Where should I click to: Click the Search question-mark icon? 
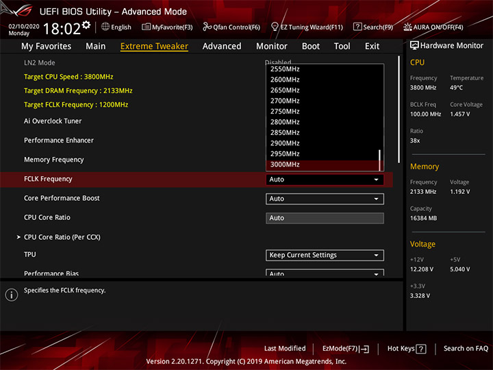point(357,27)
